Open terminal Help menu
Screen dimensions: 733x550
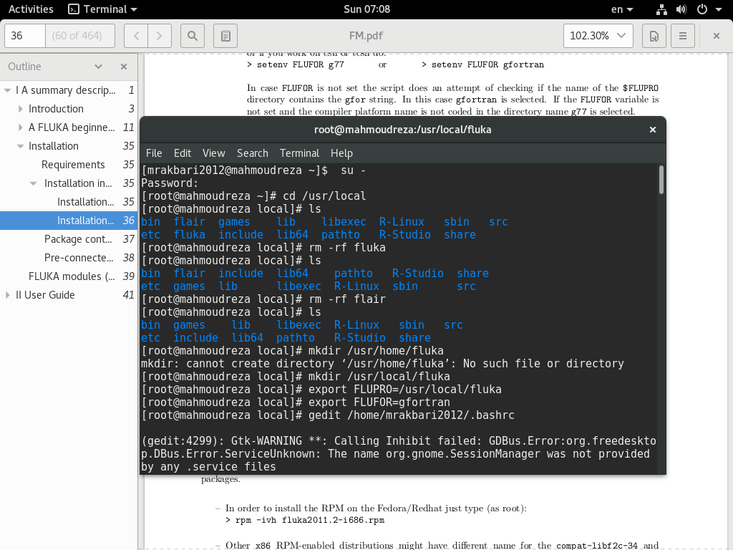341,153
